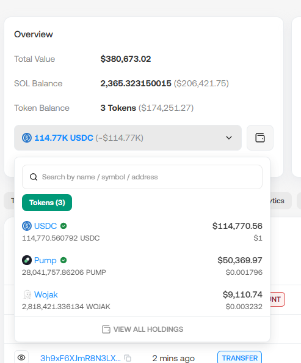Click the Wojak face logo
This screenshot has width=301, height=363.
(27, 294)
